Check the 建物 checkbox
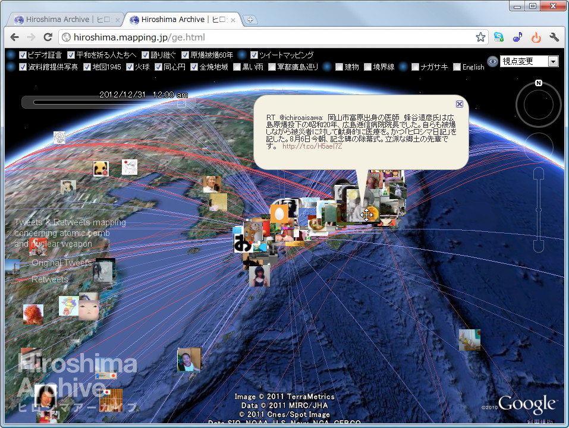Screen dimensions: 569x428 339,67
